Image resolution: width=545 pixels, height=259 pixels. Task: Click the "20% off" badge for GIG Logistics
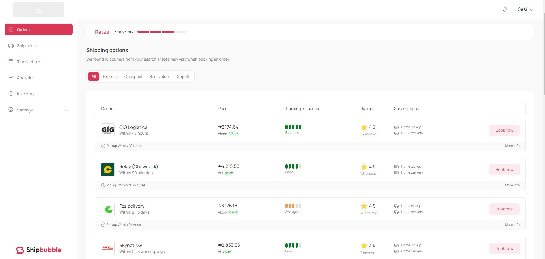pos(233,134)
